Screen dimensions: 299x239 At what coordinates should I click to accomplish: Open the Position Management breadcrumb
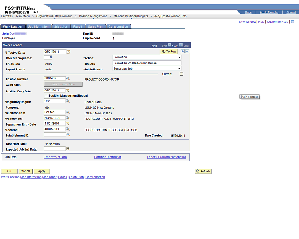(x=93, y=16)
